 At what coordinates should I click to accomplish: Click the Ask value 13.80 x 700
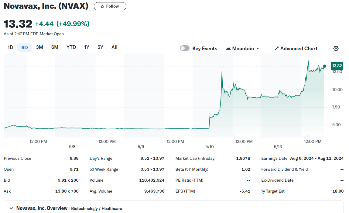(67, 191)
